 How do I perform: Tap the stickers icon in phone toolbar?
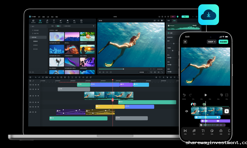pyautogui.click(x=212, y=131)
